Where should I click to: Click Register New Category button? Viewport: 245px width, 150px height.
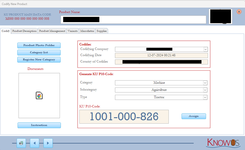point(39,60)
